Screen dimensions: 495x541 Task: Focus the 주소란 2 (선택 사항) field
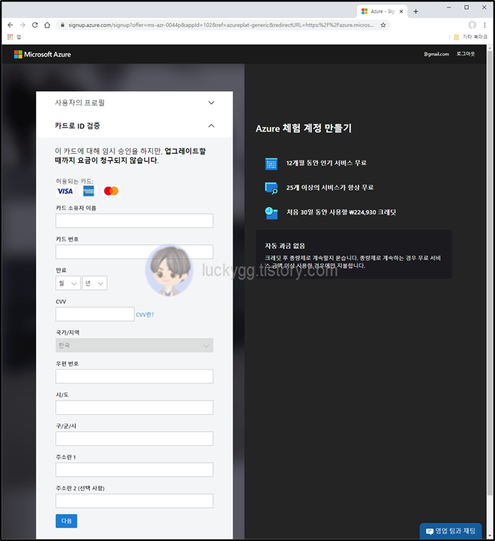(135, 501)
